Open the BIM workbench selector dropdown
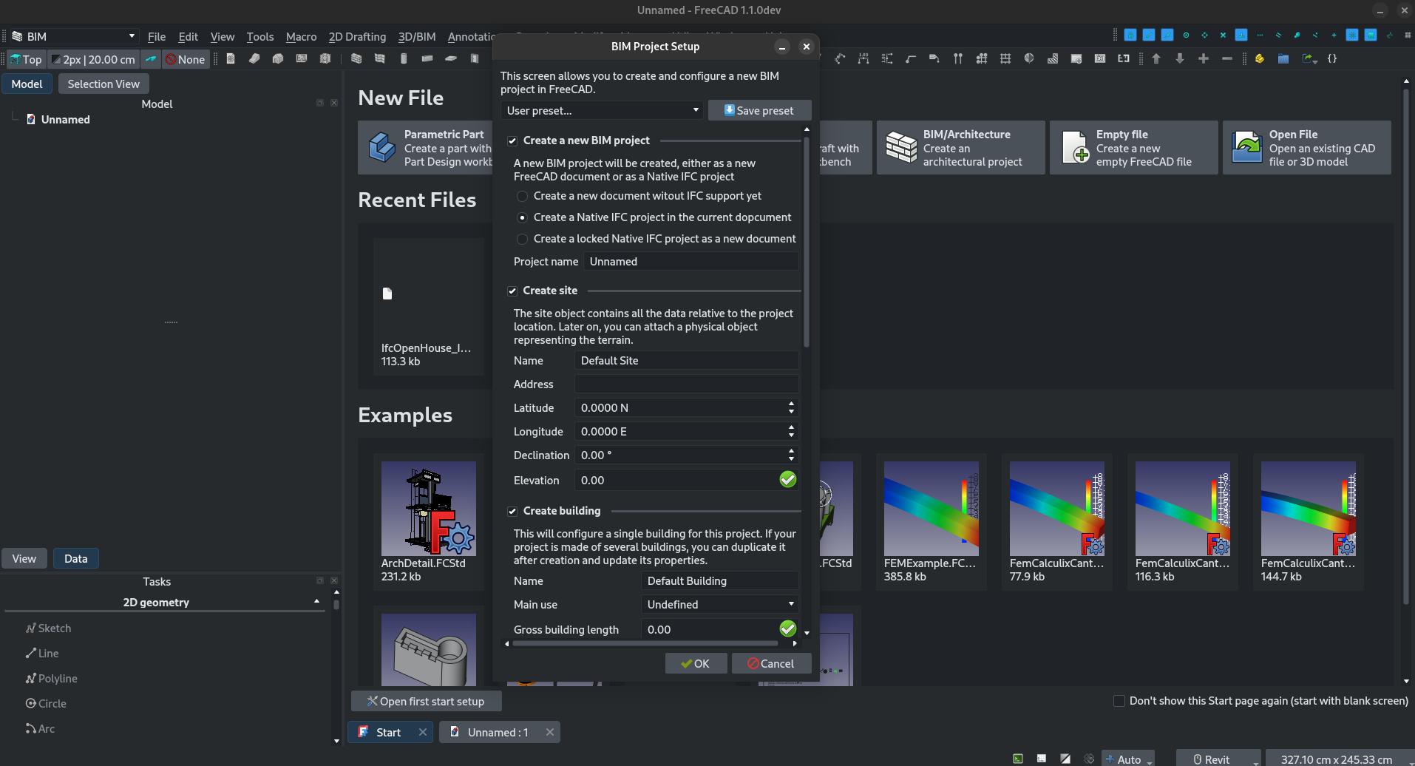1415x766 pixels. [x=72, y=35]
